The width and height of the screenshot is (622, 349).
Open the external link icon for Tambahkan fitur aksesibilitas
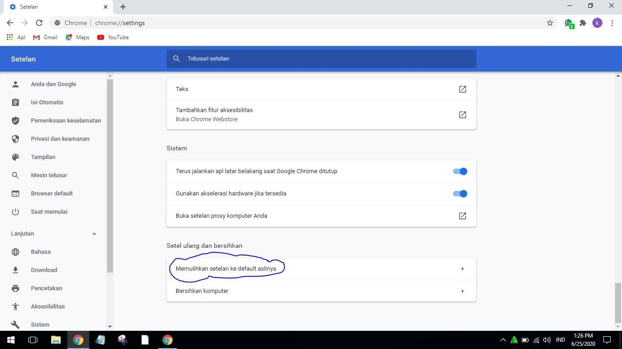point(463,115)
